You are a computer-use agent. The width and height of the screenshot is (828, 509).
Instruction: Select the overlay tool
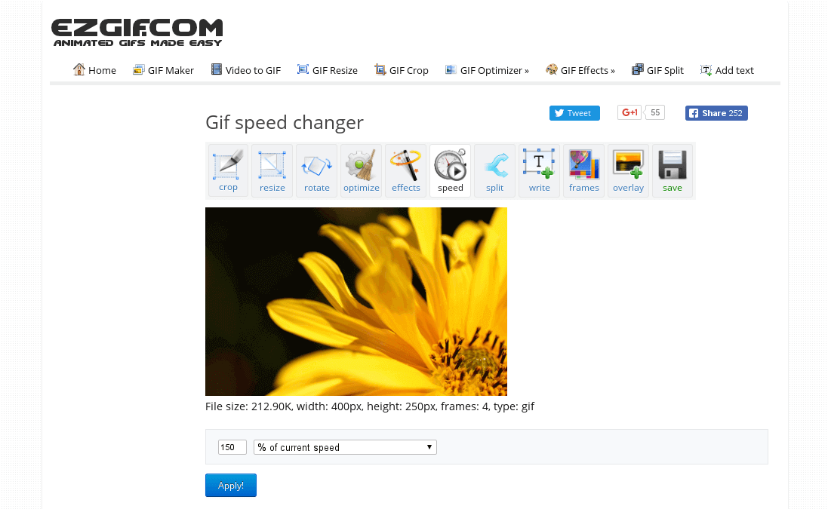pos(628,170)
